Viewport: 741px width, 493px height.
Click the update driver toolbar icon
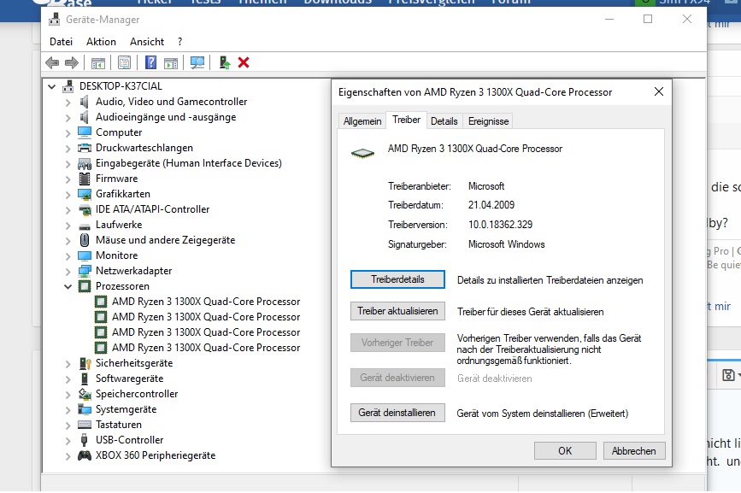coord(225,62)
